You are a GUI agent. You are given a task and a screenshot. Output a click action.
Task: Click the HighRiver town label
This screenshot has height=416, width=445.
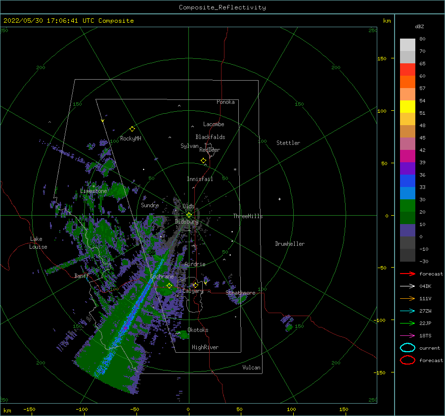point(205,347)
